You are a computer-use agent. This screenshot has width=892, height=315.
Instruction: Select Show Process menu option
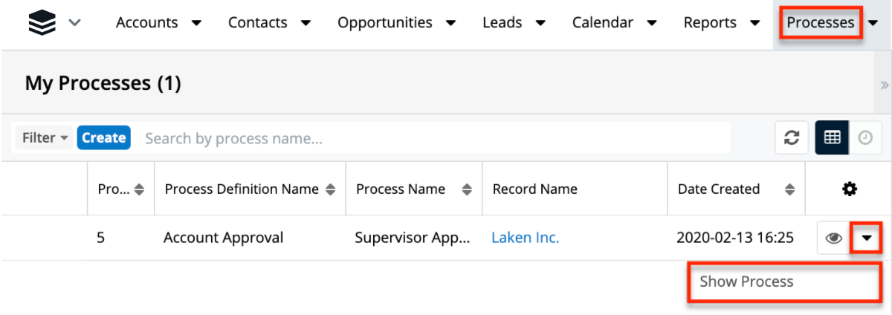tap(746, 282)
